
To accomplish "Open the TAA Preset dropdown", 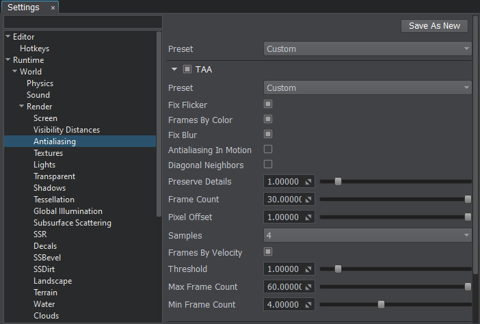I will click(367, 88).
